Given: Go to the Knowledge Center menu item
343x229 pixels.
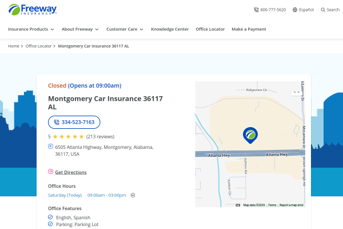Looking at the screenshot, I should [x=170, y=29].
